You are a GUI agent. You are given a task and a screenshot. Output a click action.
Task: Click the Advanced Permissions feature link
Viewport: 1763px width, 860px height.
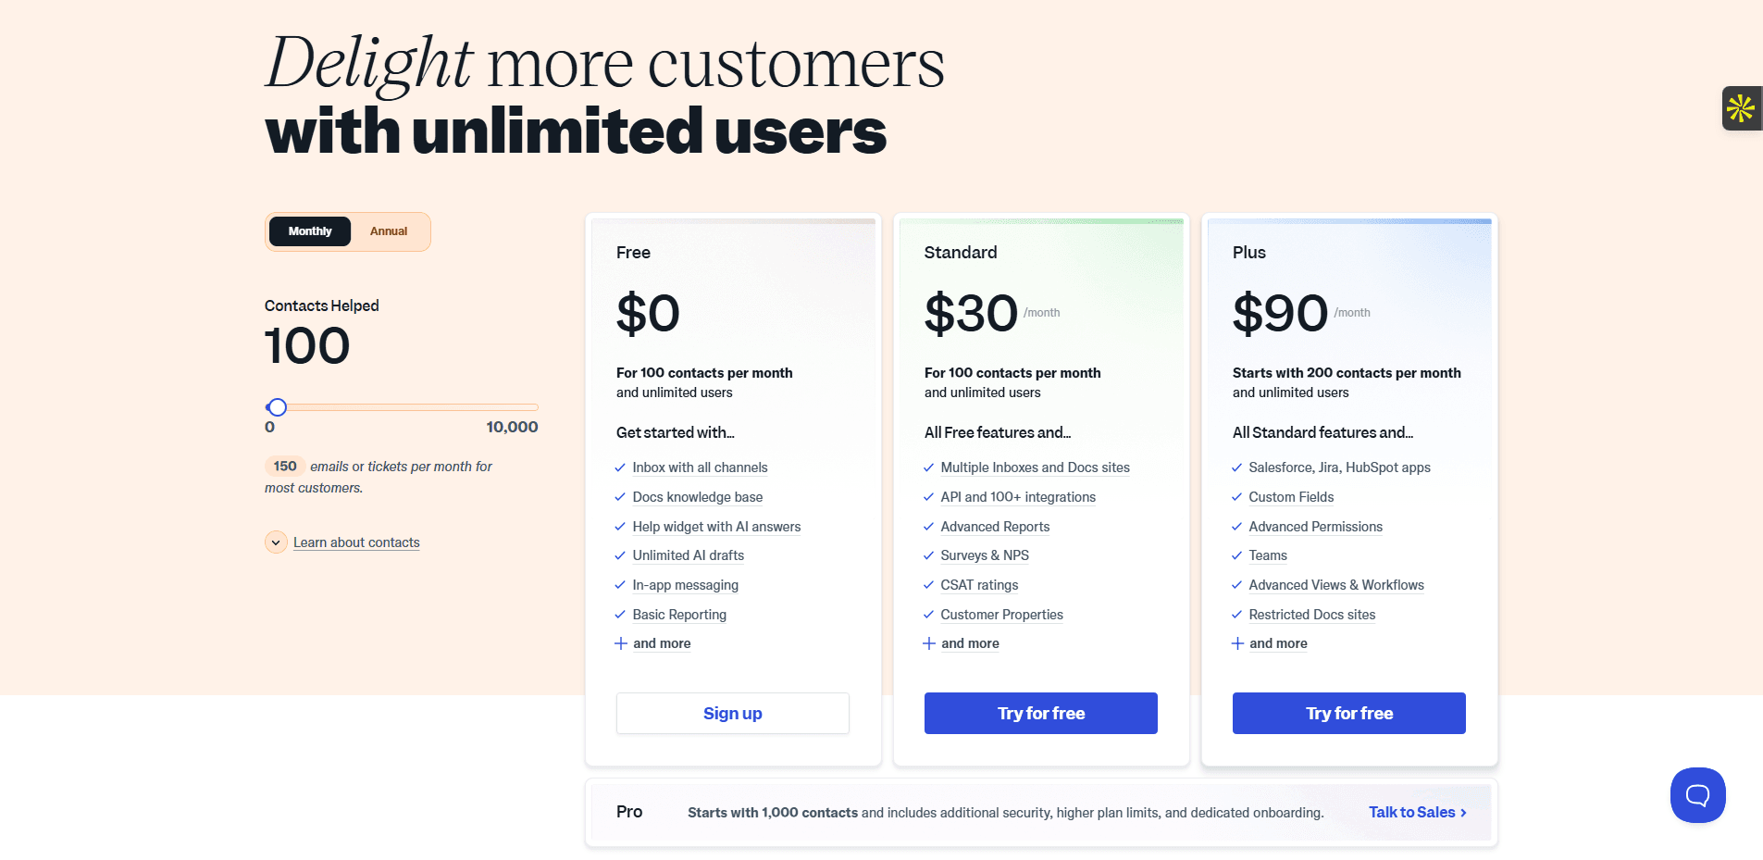pyautogui.click(x=1315, y=527)
